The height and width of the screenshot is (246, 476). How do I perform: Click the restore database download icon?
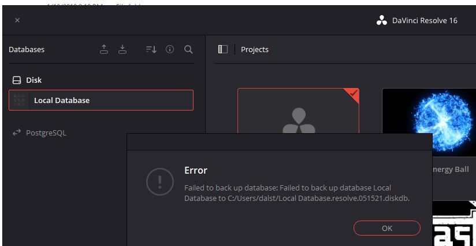point(122,49)
